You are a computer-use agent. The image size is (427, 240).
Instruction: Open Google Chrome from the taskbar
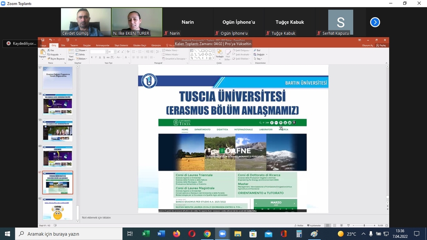pos(207,234)
